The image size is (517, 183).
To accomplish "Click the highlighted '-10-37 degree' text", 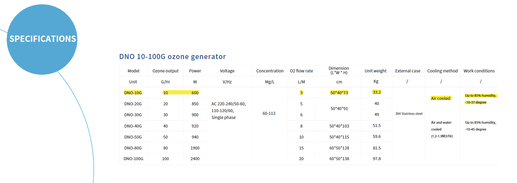I will coord(475,102).
